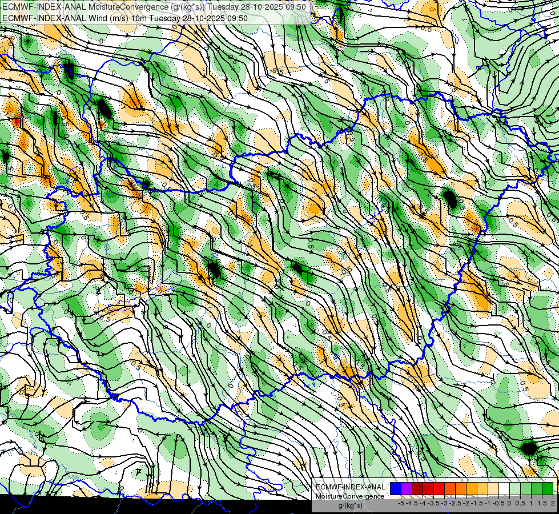Click the "Wind (m/s) 10m" title line

coord(125,18)
